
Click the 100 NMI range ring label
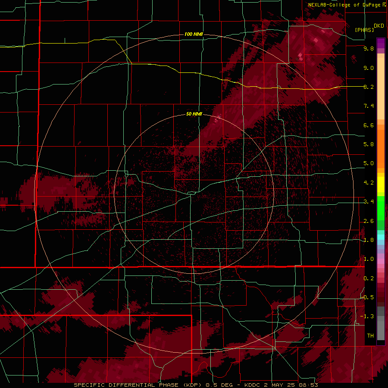coord(194,34)
